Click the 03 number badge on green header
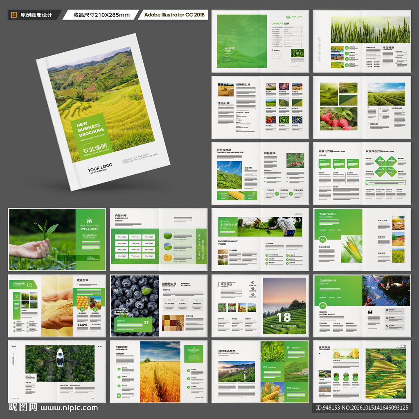This screenshot has height=419, width=419. coord(29,285)
